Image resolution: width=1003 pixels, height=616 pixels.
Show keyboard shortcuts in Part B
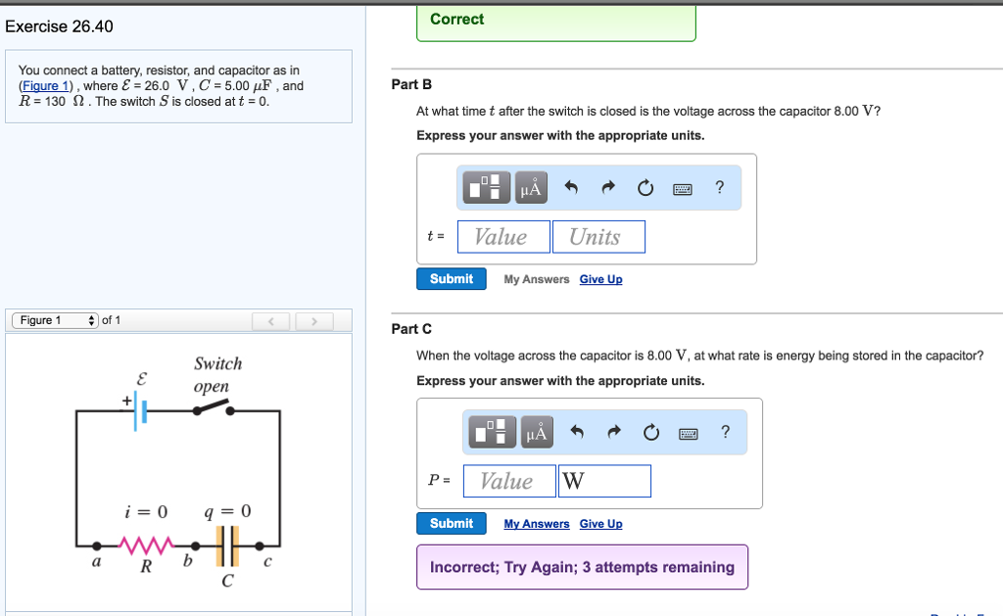[683, 189]
